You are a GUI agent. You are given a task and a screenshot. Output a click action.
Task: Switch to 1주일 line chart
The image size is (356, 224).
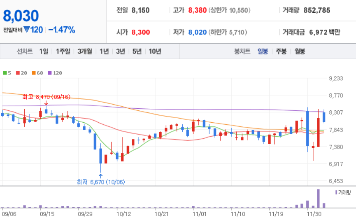63,51
